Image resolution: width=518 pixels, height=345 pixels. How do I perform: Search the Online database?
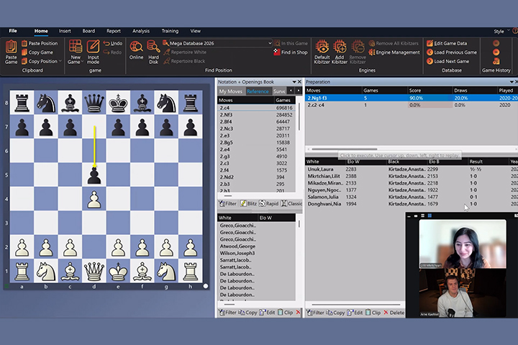136,51
